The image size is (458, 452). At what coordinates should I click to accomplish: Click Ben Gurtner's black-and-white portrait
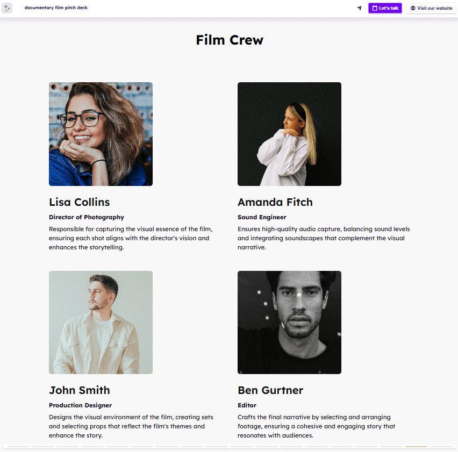(289, 322)
